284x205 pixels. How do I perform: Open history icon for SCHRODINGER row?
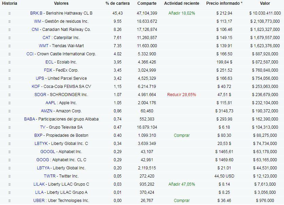coord(10,95)
